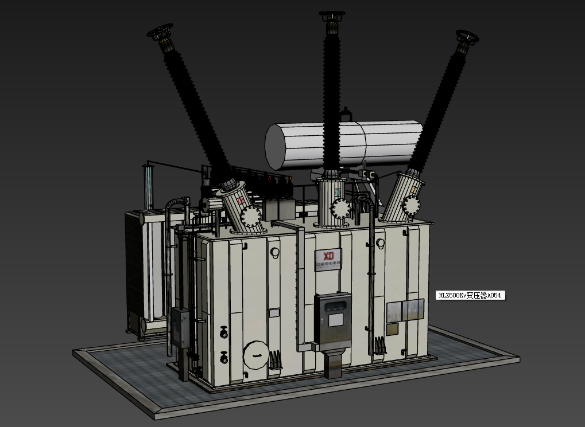Click the small yellow plate below nameplates

pyautogui.click(x=392, y=330)
